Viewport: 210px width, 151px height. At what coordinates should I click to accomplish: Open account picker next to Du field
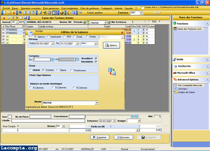(x=52, y=60)
